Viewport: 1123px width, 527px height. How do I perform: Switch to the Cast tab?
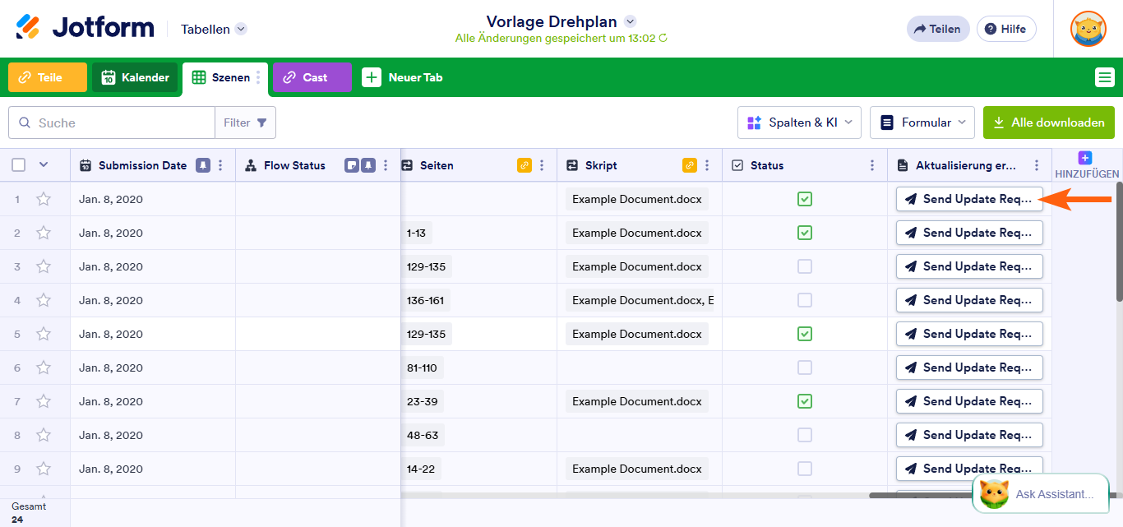point(312,76)
